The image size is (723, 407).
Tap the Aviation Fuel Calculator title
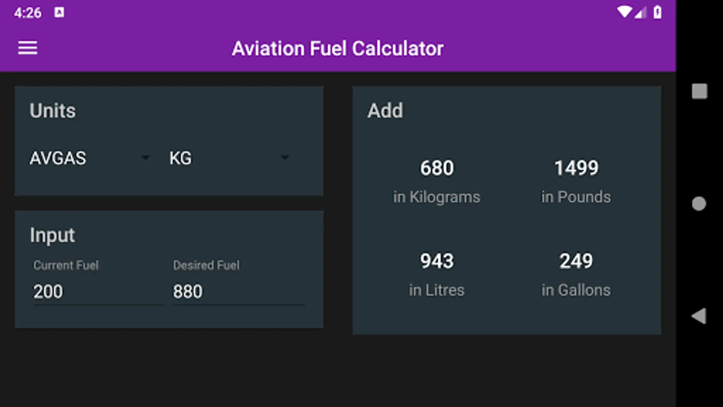coord(338,49)
